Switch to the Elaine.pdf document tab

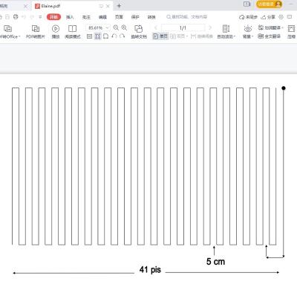(50, 6)
